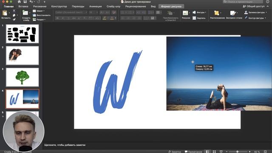The width and height of the screenshot is (272, 153).
Task: Click the 92 % zoom level
Action: [257, 152]
